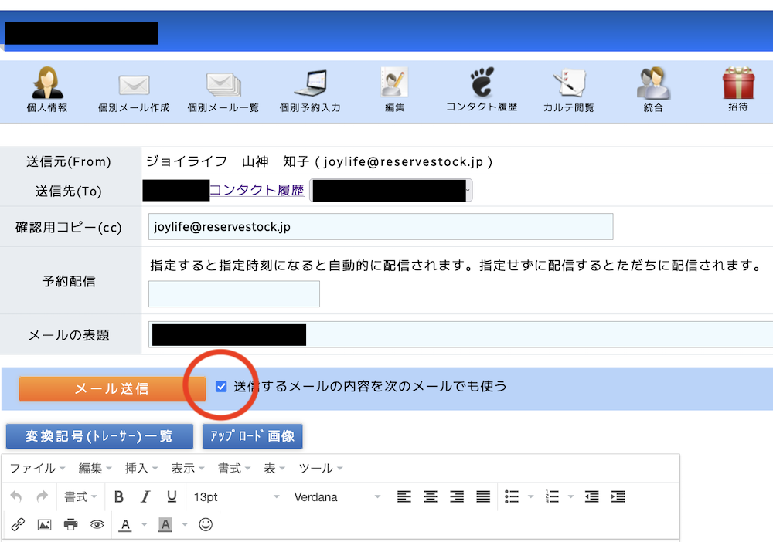Image resolution: width=773 pixels, height=542 pixels.
Task: Insert an emoticon in the editor
Action: tap(205, 525)
